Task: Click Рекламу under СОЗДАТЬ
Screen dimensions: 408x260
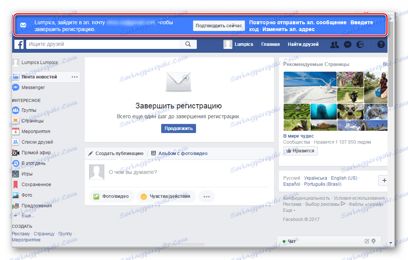Action: tap(21, 234)
